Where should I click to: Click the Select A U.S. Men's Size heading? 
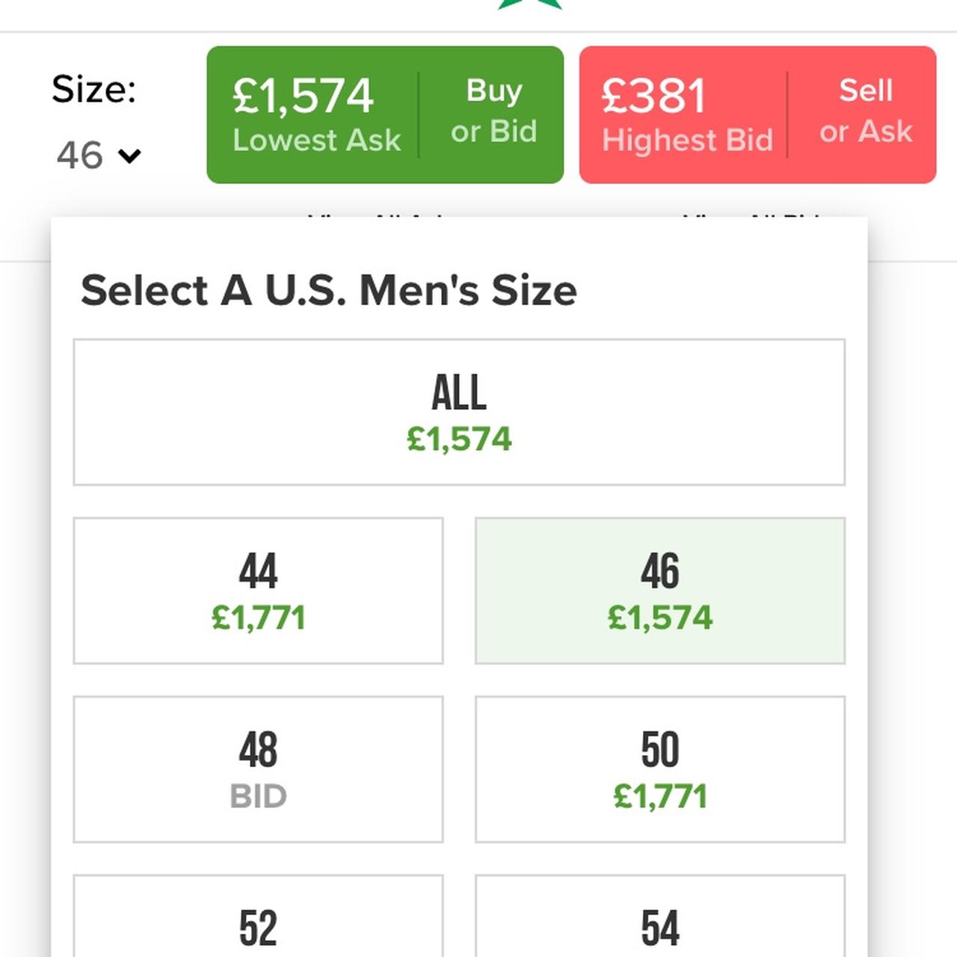(x=328, y=290)
